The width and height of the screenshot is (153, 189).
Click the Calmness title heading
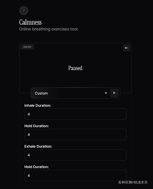30,22
